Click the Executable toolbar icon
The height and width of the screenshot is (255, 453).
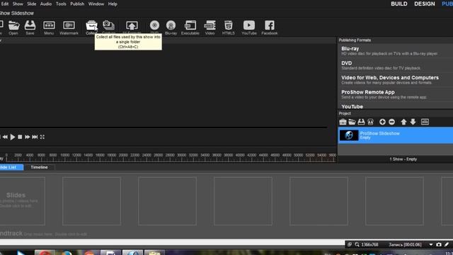[190, 28]
